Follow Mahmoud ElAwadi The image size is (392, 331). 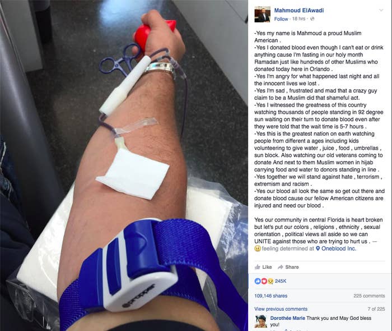(x=281, y=19)
